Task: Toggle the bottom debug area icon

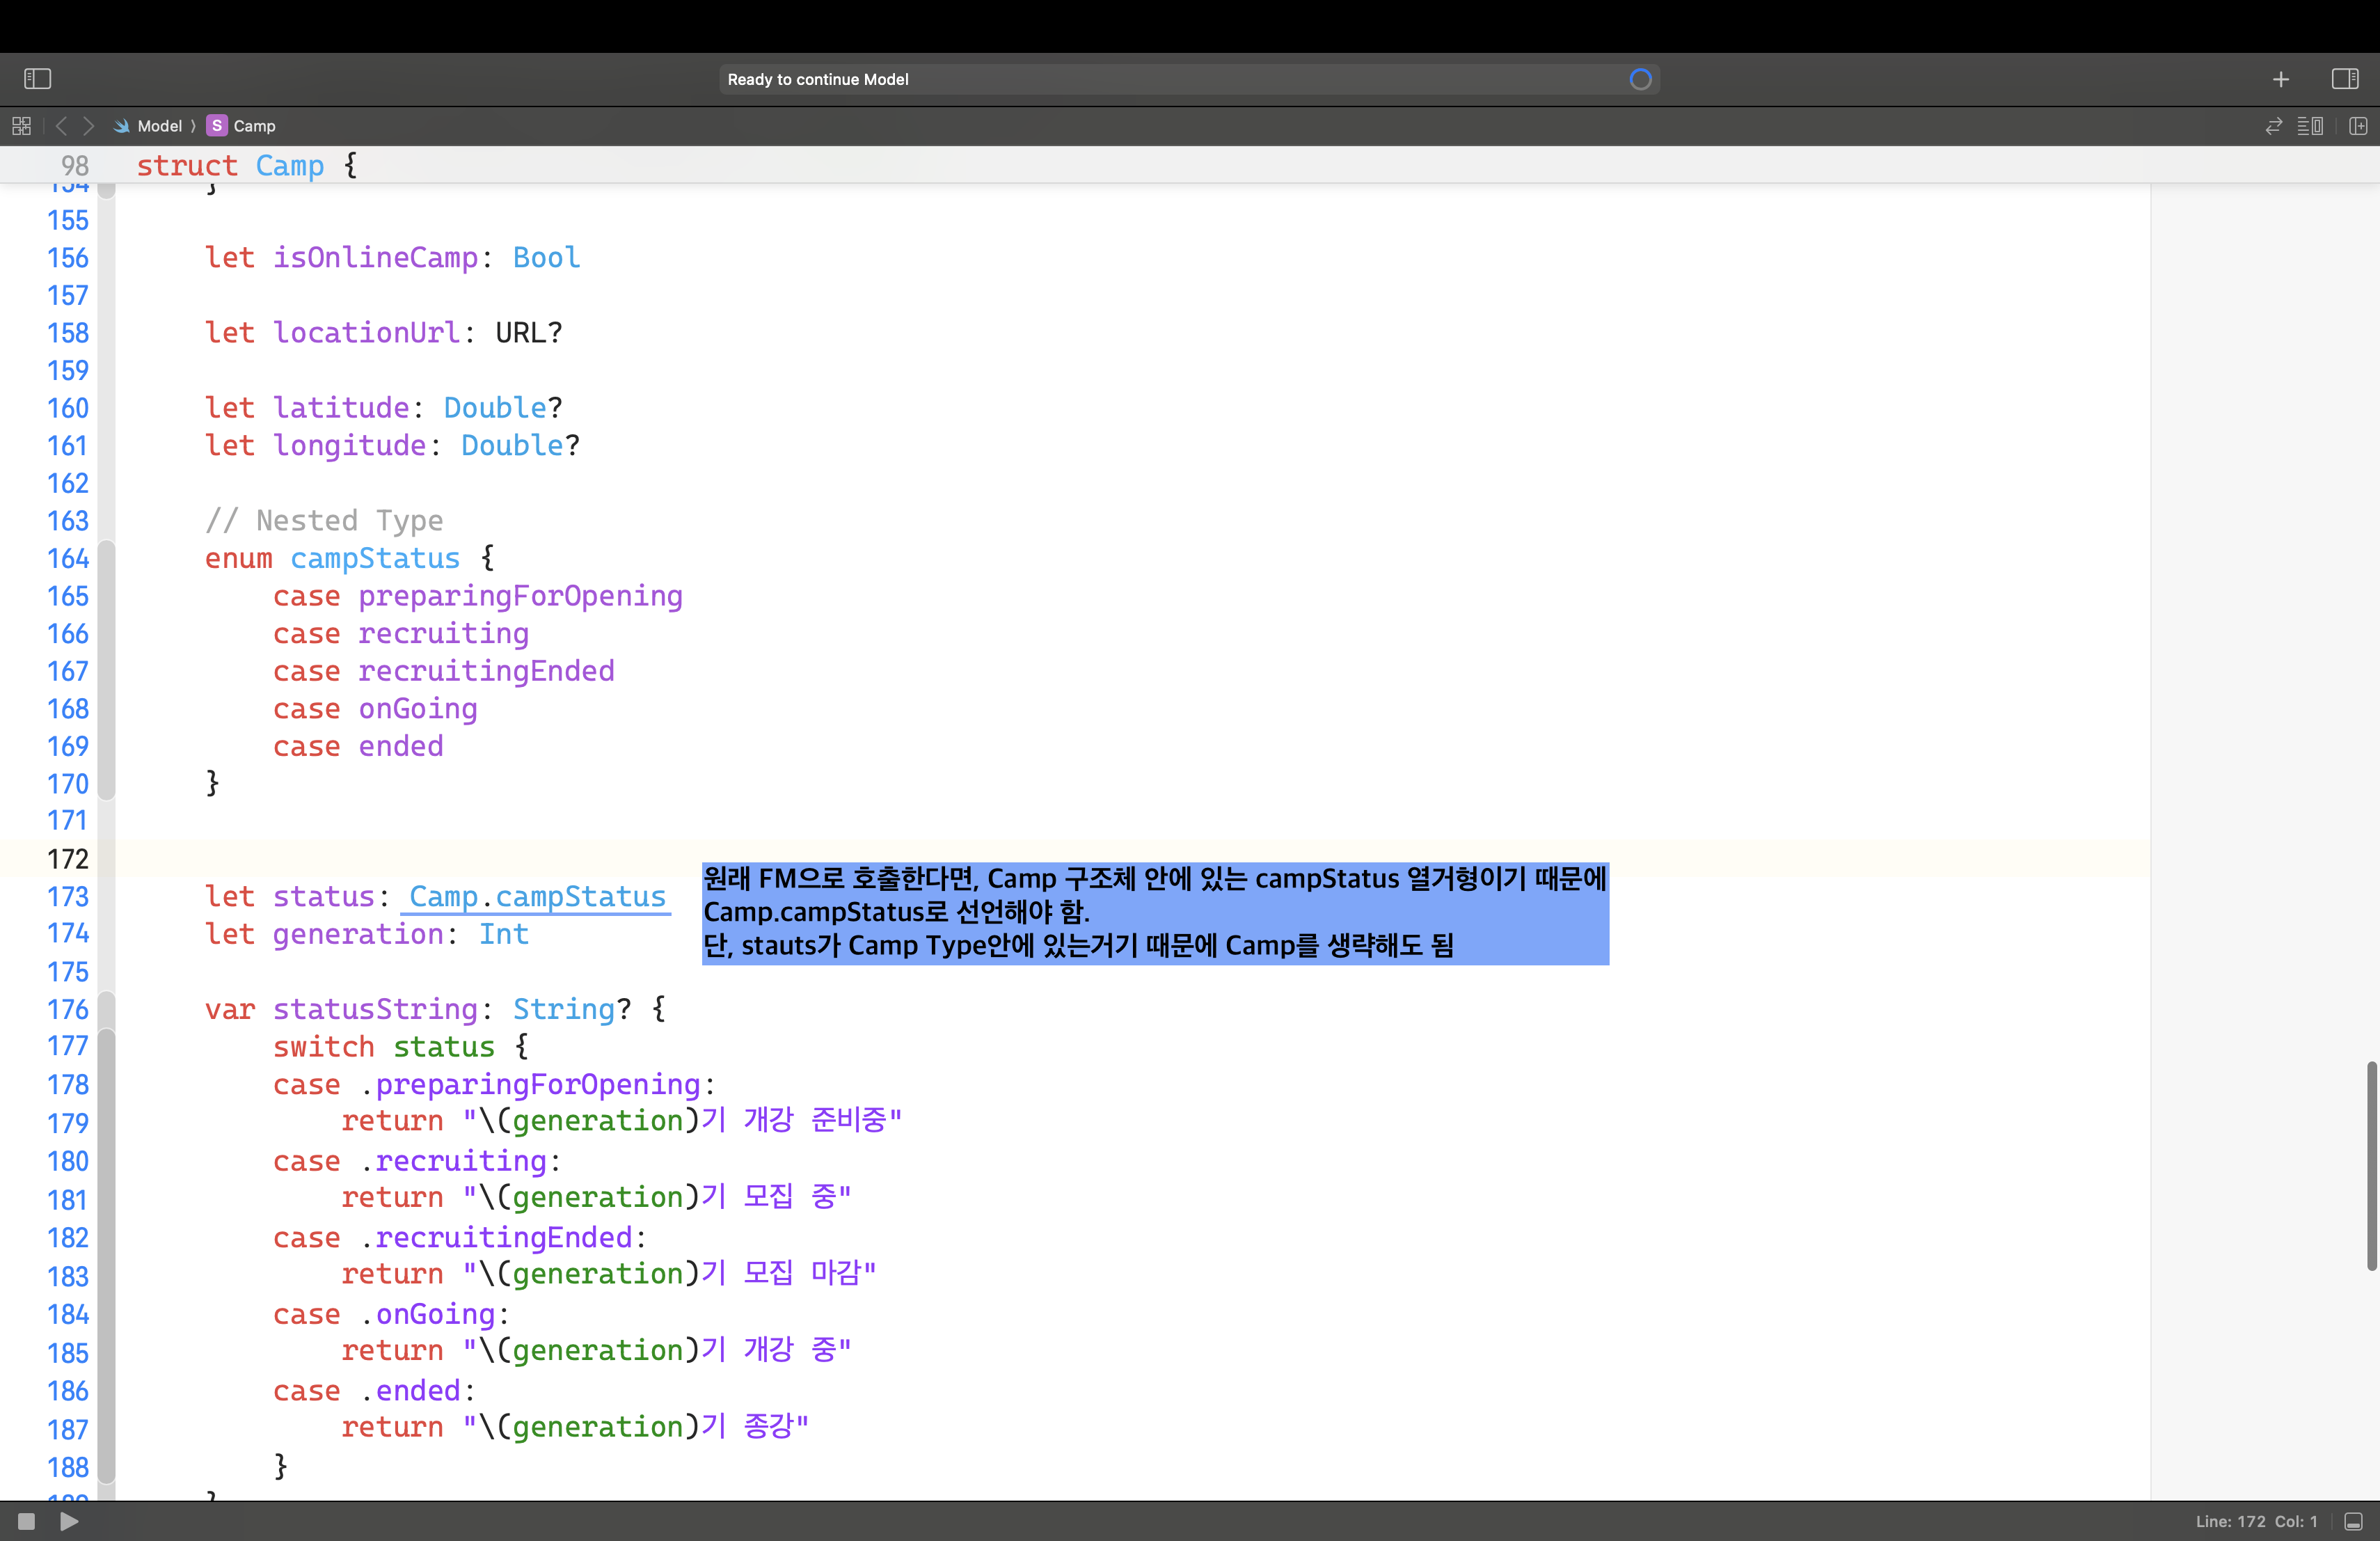Action: point(2353,1521)
